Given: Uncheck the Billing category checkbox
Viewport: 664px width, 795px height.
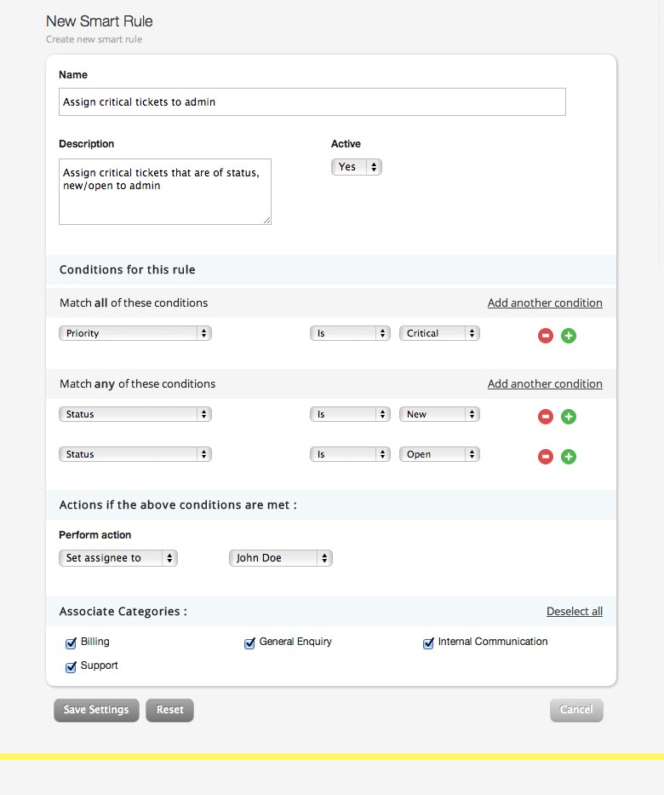Looking at the screenshot, I should point(72,643).
